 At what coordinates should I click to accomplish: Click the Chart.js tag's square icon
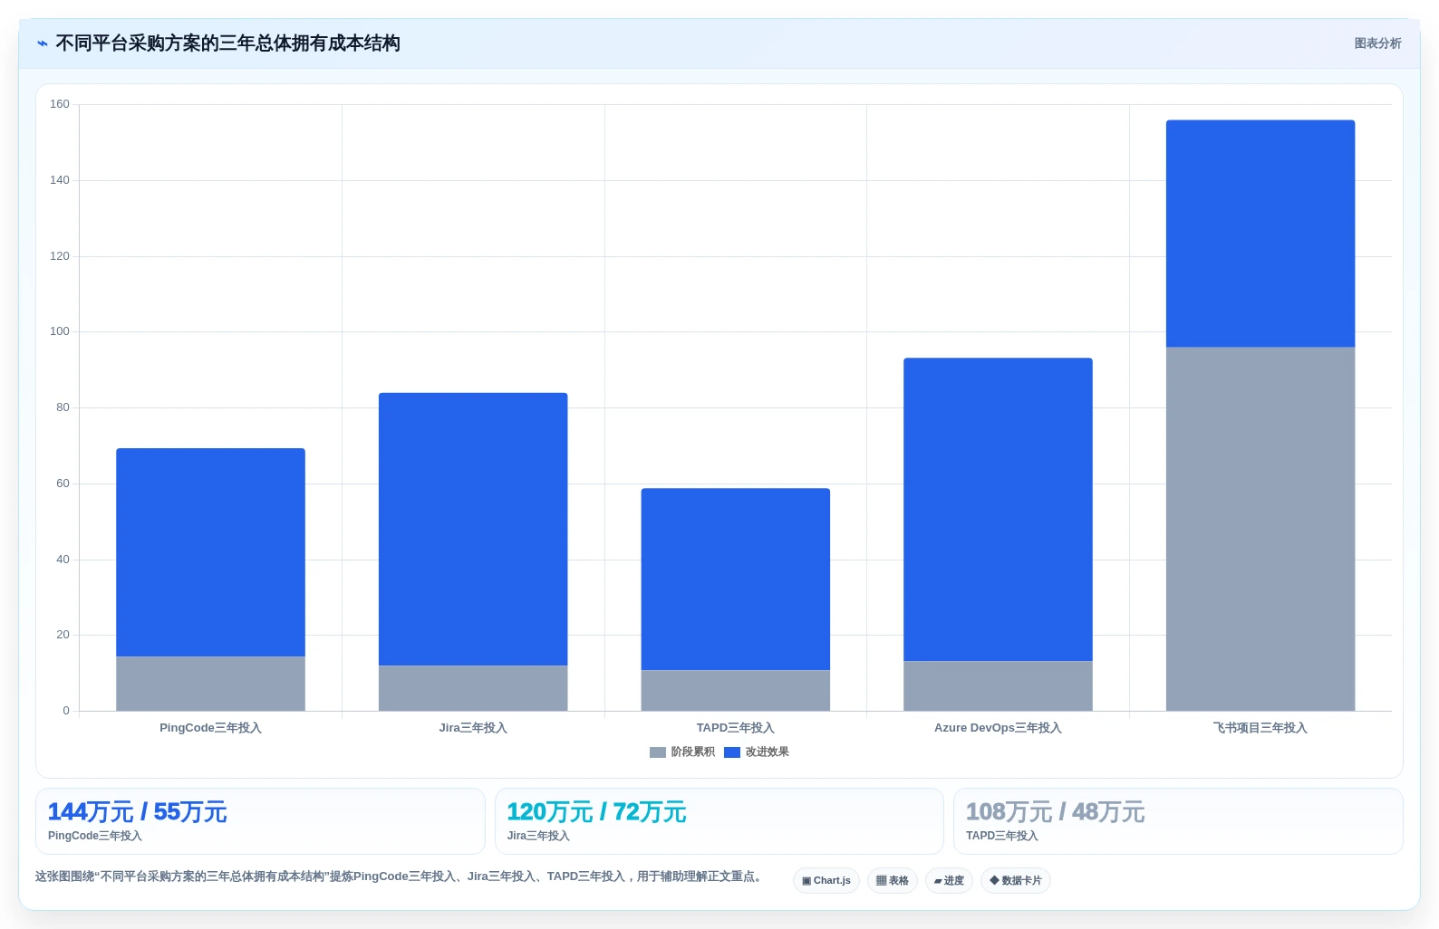pos(806,880)
